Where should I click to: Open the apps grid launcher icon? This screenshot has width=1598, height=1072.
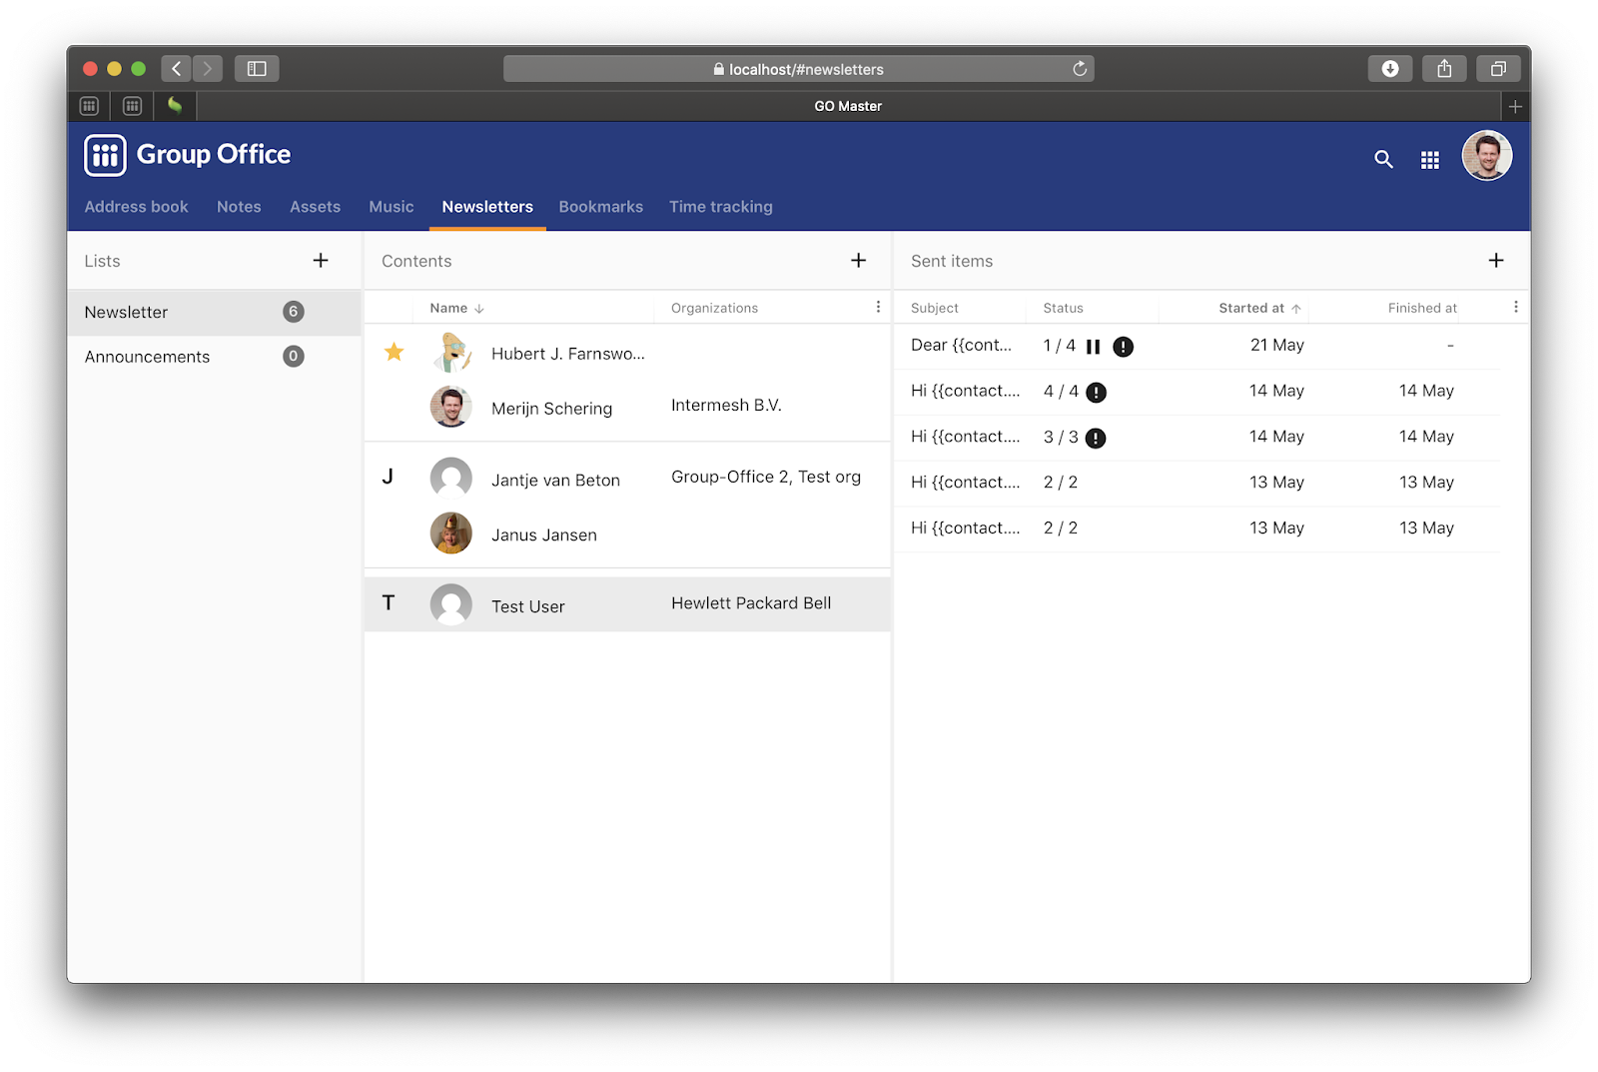point(1429,160)
